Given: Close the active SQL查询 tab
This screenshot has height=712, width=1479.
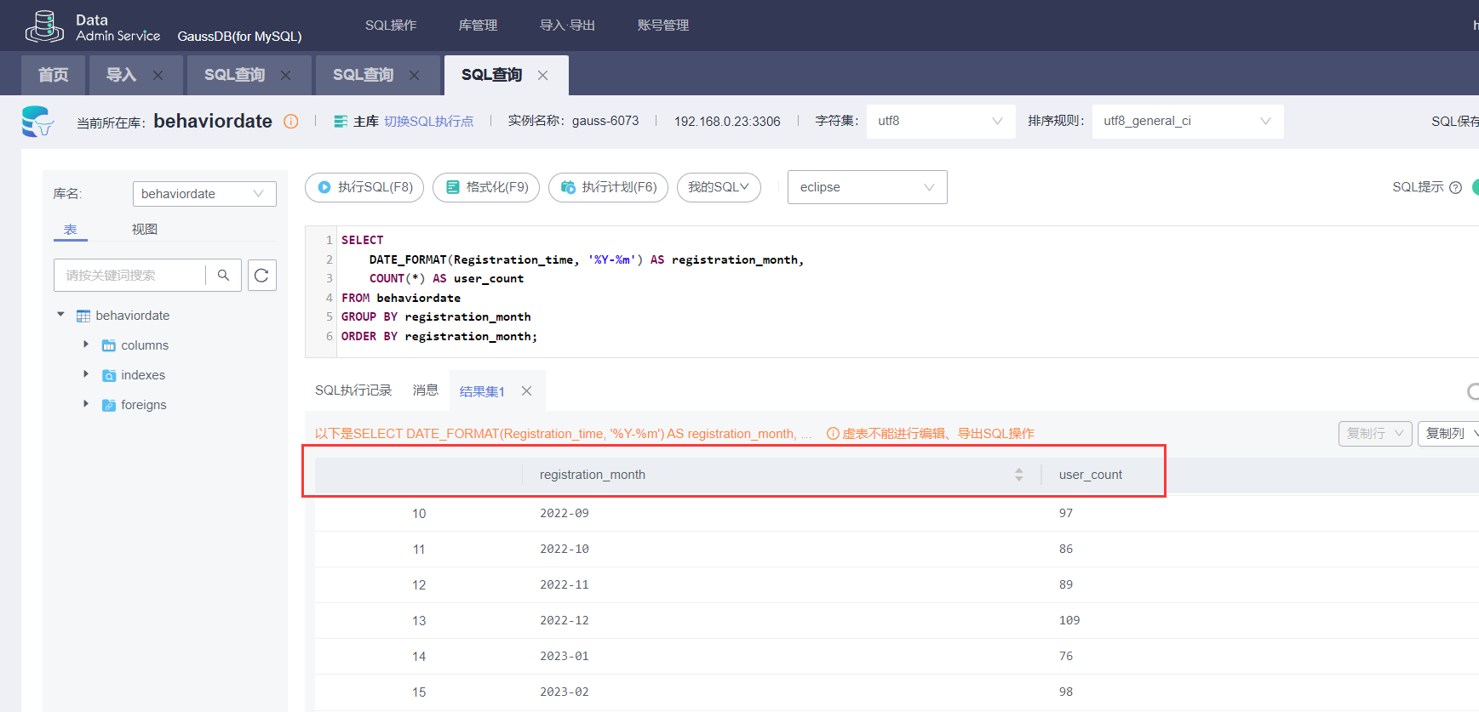Looking at the screenshot, I should tap(542, 75).
